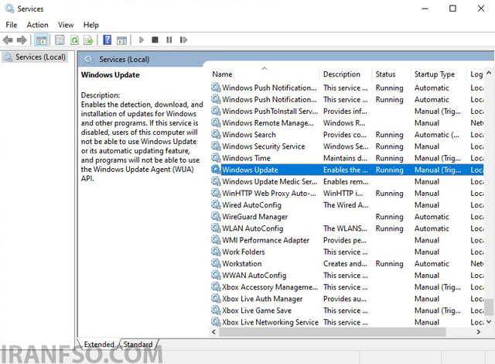Viewport: 495px width, 364px height.
Task: Click the Forward arrow toolbar icon
Action: 22,40
